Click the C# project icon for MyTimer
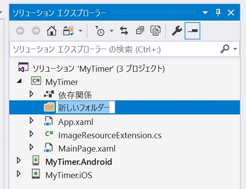Screen dimensions: 246x189 (36, 81)
